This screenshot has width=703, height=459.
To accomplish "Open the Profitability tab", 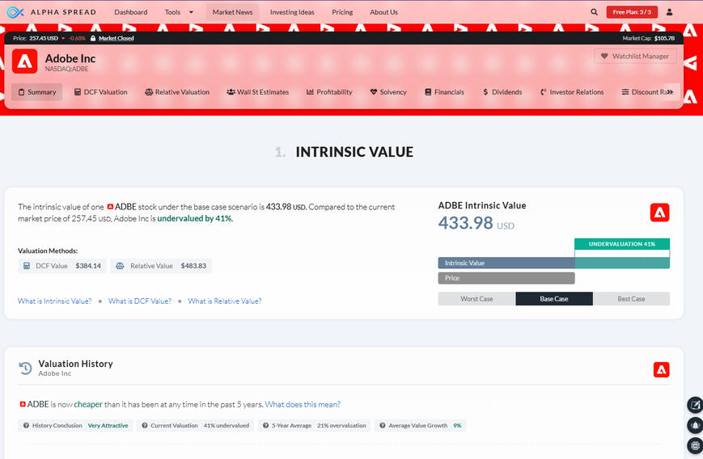I will point(329,92).
